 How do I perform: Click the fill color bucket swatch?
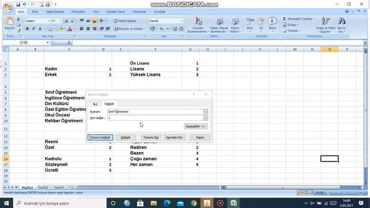point(61,29)
